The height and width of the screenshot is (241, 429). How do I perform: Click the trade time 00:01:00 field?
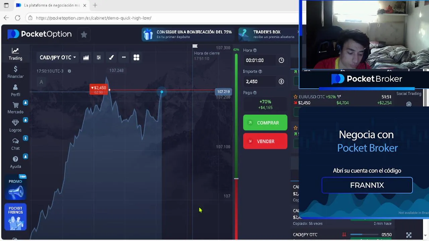pos(260,60)
